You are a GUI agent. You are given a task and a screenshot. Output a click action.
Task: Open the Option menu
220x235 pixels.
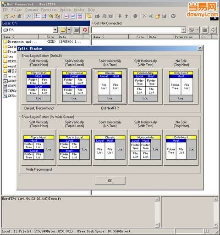tap(65, 10)
